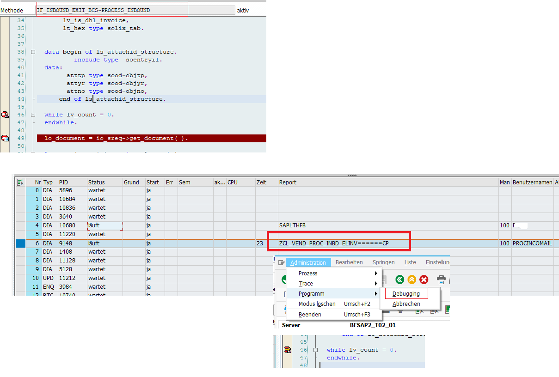Open the Bearbeiten menu
The height and width of the screenshot is (377, 559).
[x=349, y=262]
